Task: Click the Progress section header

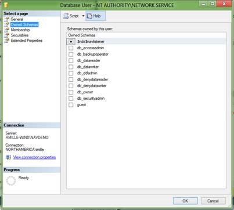Action: pos(12,170)
